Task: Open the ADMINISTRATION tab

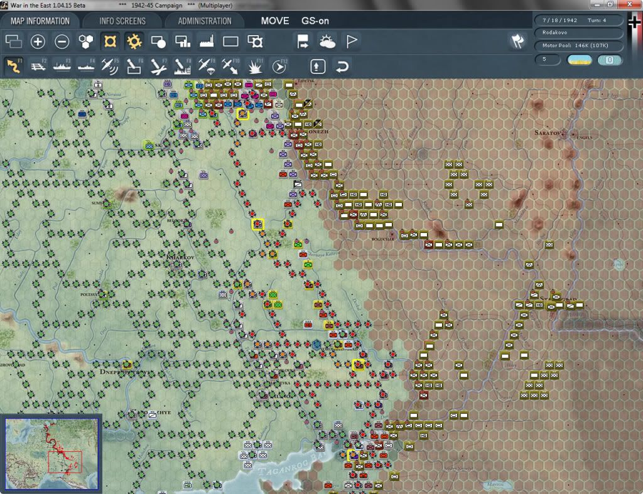Action: tap(205, 21)
